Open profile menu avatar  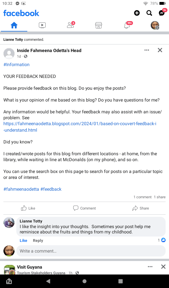[155, 25]
